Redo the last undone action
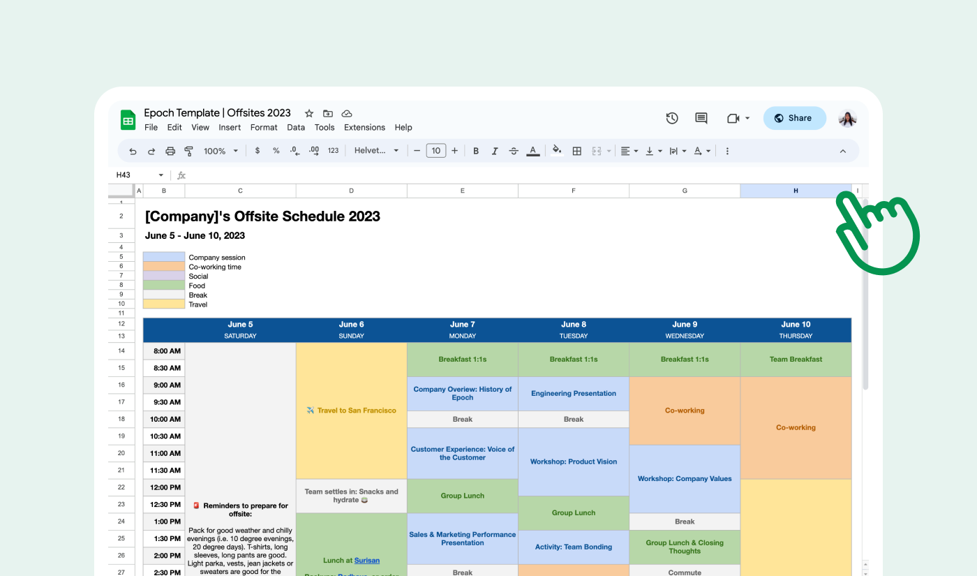Screen dimensions: 977x576 pos(151,151)
